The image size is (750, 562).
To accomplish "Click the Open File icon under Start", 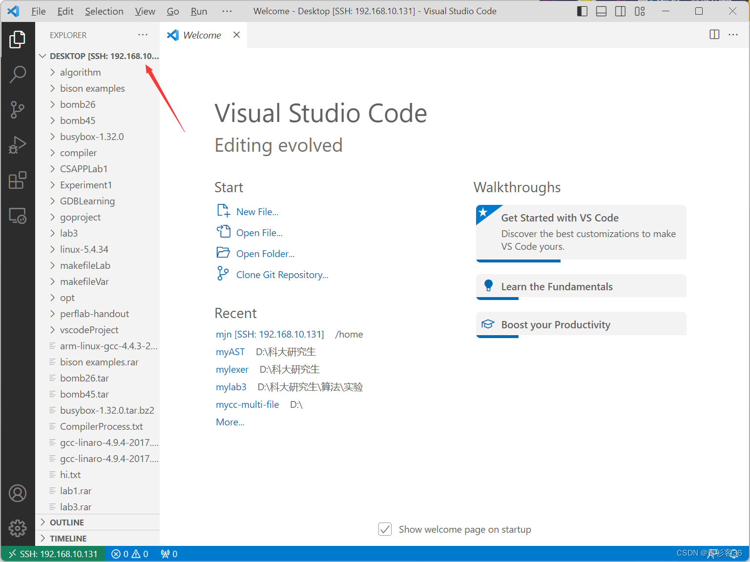I will [223, 232].
